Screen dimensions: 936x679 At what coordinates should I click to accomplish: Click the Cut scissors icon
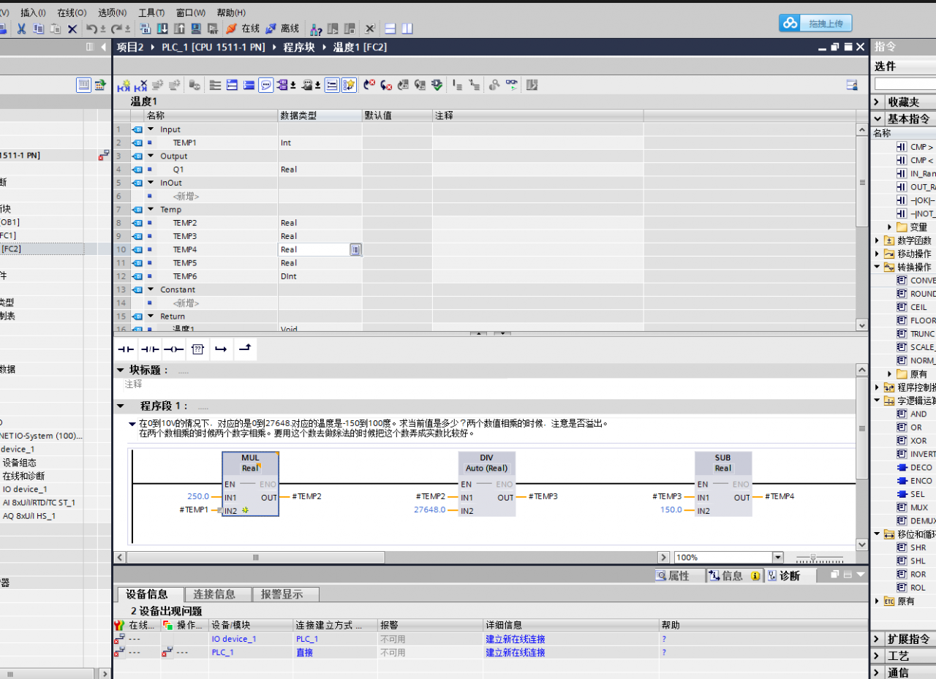21,29
